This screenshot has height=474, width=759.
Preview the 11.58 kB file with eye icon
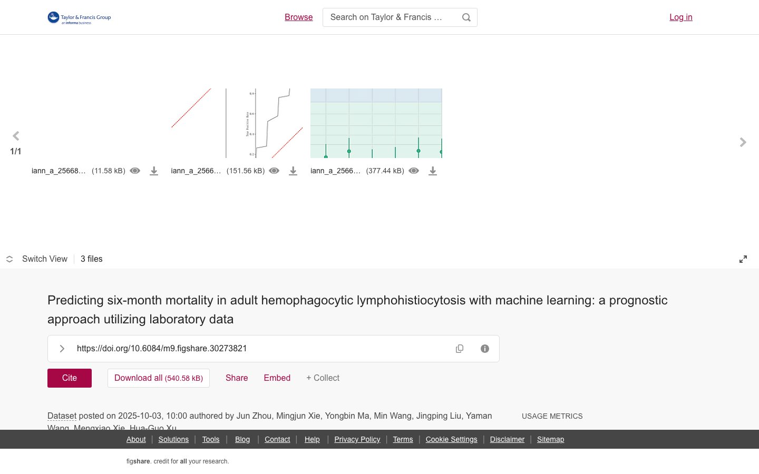click(135, 171)
